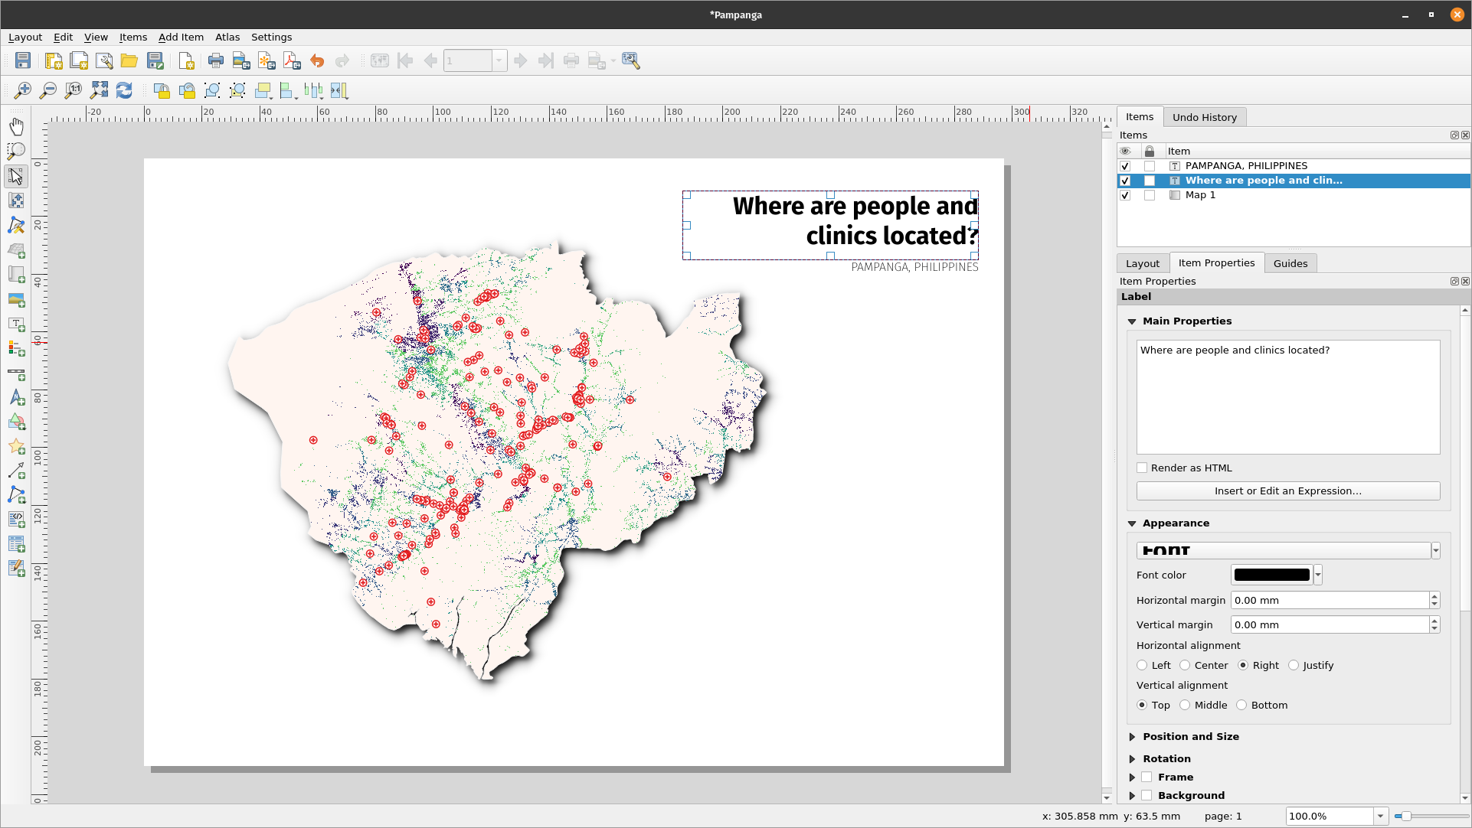Switch to Undo History tab
This screenshot has width=1472, height=828.
[1205, 117]
